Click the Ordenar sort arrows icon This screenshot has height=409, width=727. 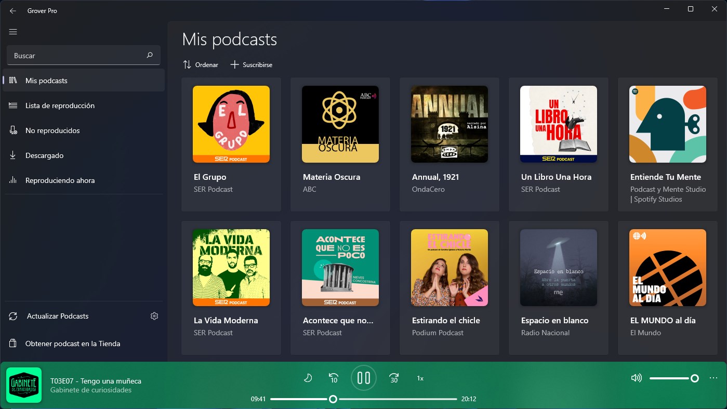point(187,65)
